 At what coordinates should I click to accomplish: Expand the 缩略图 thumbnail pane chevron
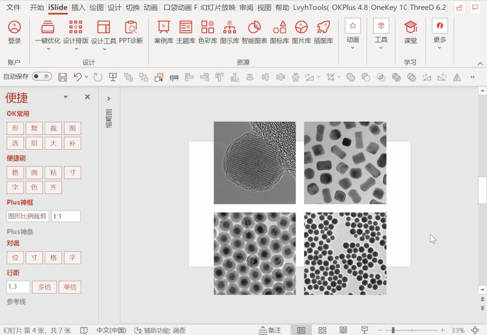pos(109,99)
